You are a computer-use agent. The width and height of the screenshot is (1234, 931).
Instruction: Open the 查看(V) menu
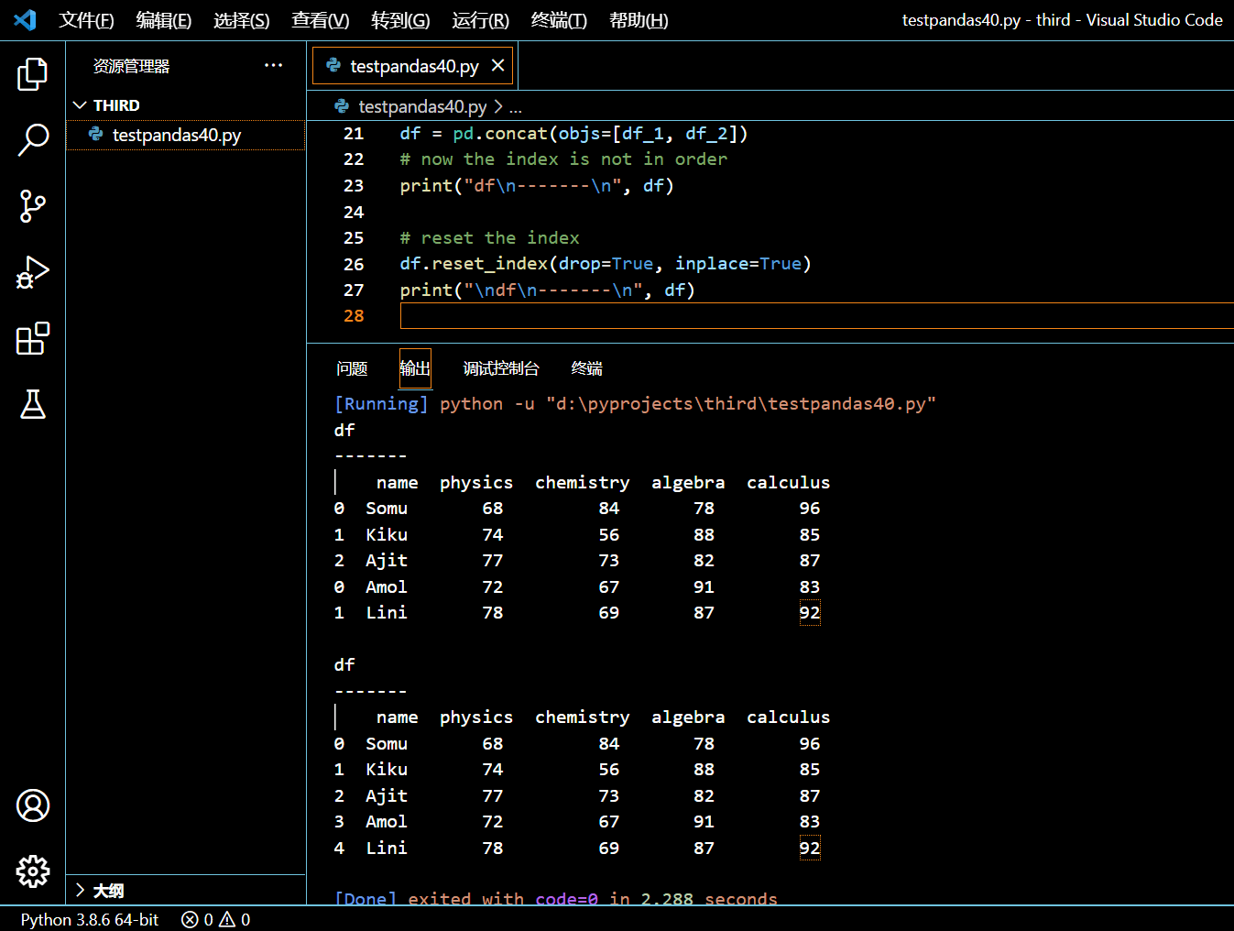321,20
